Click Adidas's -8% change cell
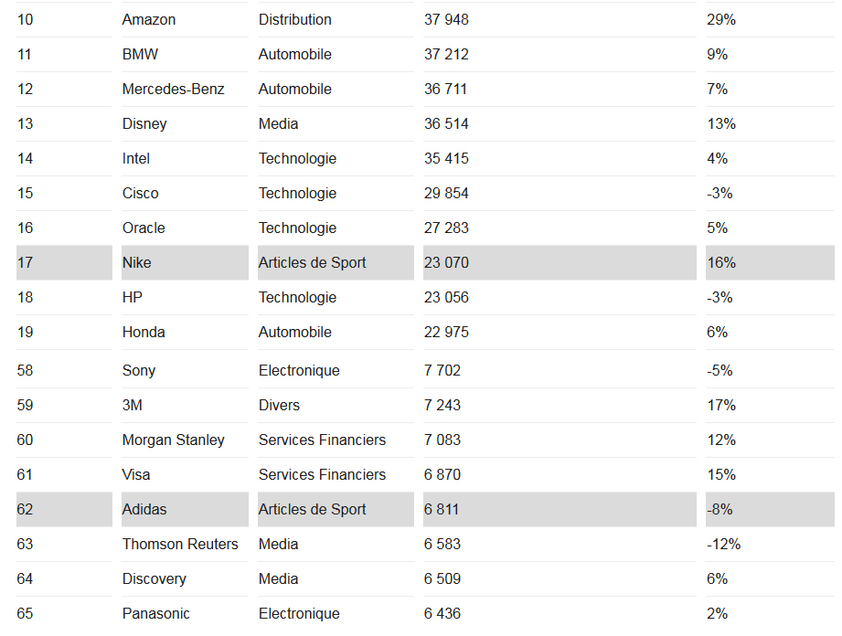 [x=719, y=509]
